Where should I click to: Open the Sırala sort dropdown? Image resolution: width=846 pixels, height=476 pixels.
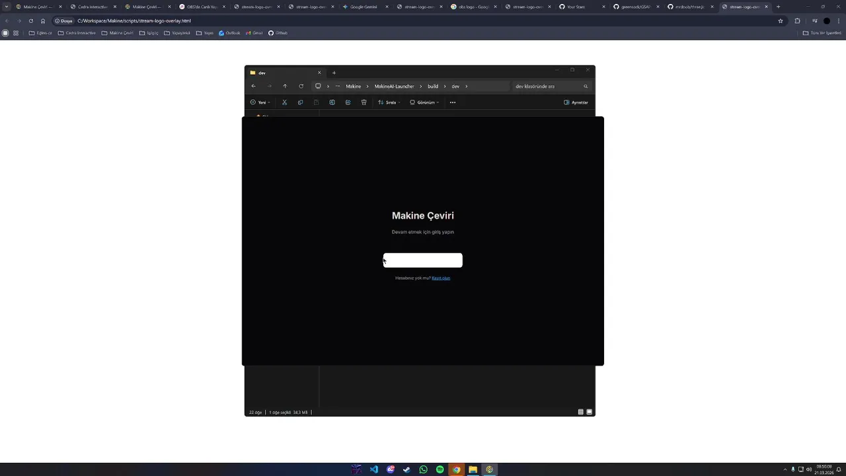pos(389,102)
